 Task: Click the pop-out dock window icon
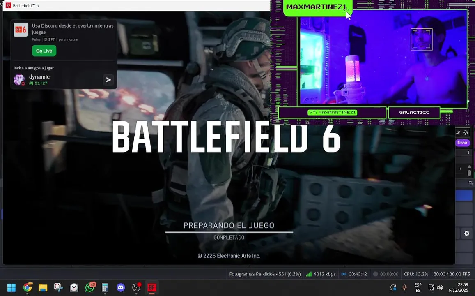pyautogui.click(x=470, y=183)
